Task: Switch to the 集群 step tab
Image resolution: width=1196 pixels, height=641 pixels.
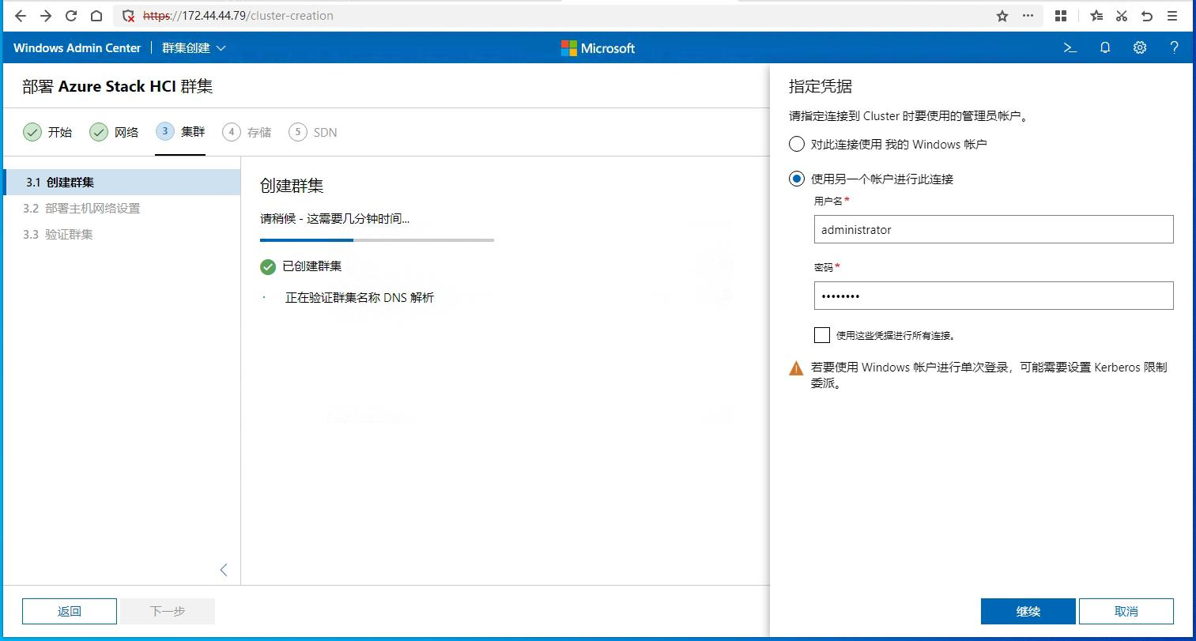Action: (x=180, y=132)
